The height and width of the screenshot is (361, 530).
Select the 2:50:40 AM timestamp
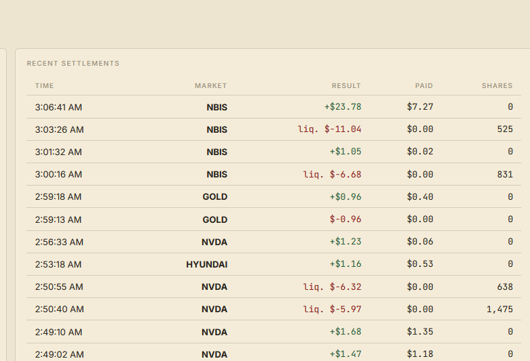[60, 309]
